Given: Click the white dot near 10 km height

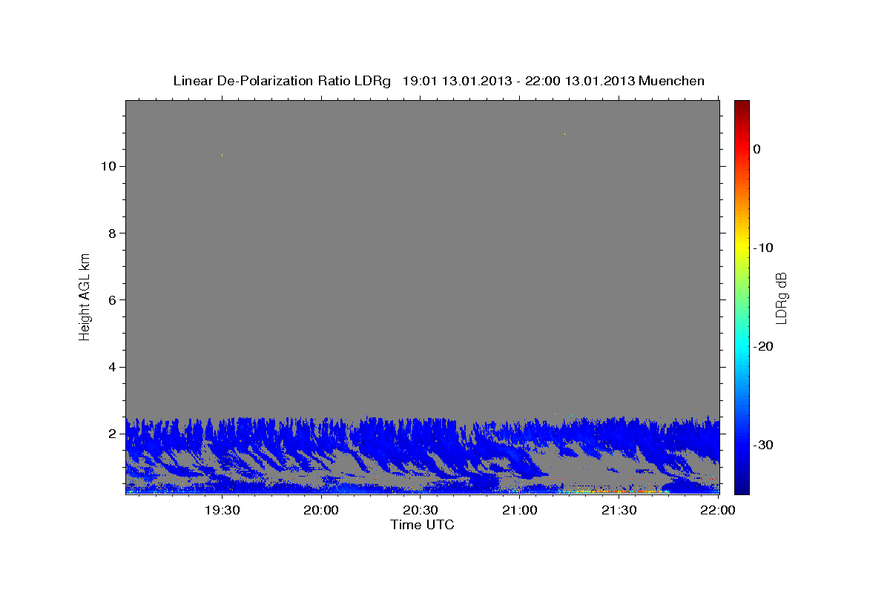Looking at the screenshot, I should coord(222,155).
